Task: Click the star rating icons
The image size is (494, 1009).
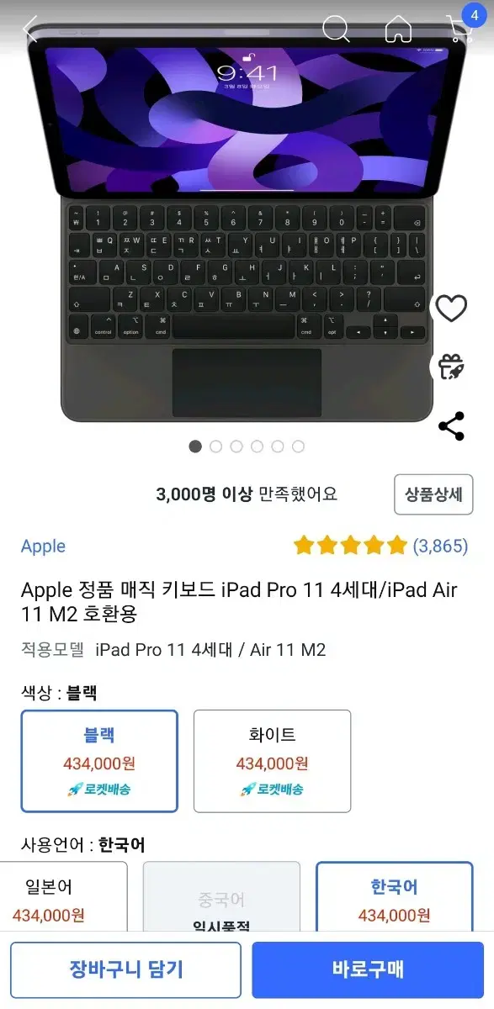Action: click(x=350, y=546)
